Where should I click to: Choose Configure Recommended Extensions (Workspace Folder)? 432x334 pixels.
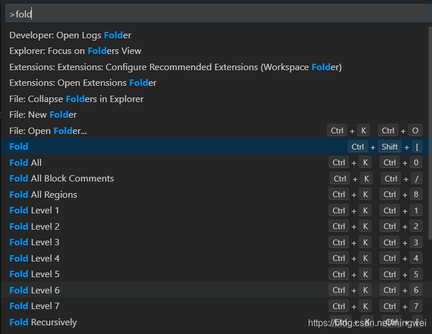[215, 67]
